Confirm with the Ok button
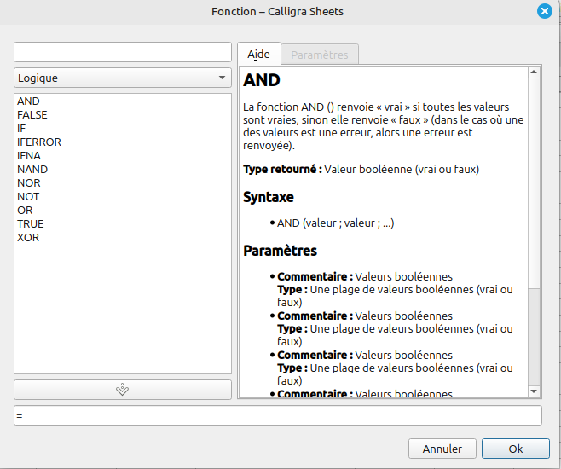 pyautogui.click(x=516, y=449)
